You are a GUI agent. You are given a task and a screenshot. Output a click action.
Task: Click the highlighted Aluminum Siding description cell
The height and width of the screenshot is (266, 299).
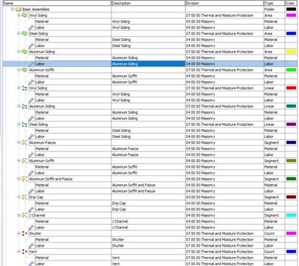pos(148,64)
